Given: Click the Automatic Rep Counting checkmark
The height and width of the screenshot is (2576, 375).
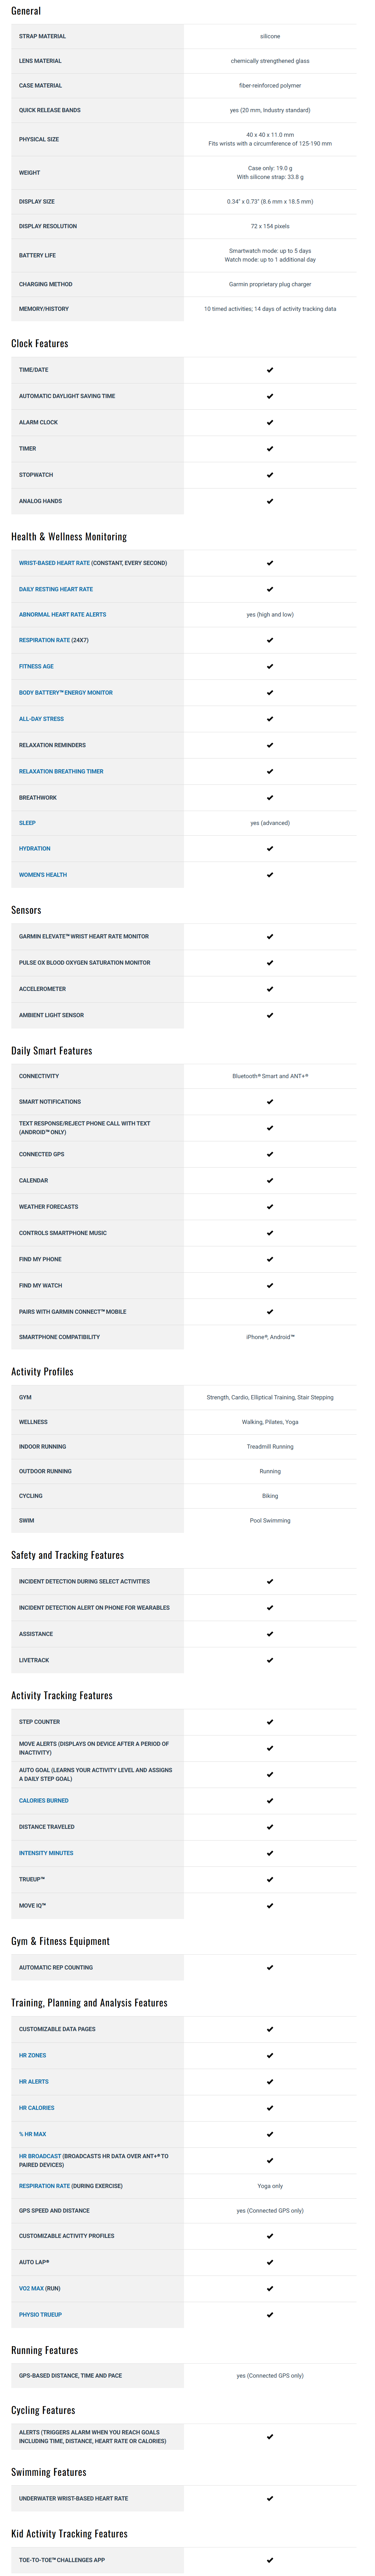Looking at the screenshot, I should click(x=270, y=1967).
